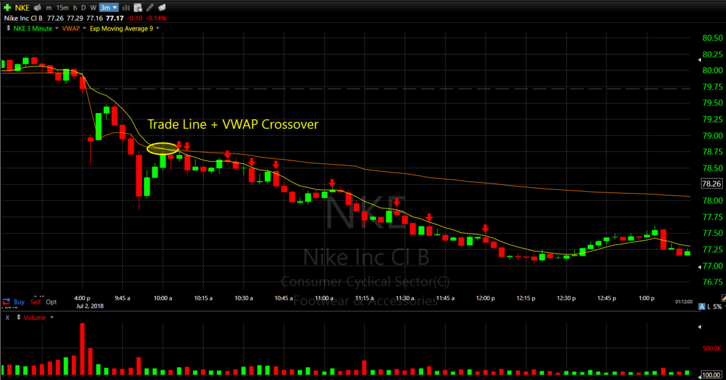Click the Buy order button
This screenshot has width=726, height=380.
pyautogui.click(x=19, y=302)
